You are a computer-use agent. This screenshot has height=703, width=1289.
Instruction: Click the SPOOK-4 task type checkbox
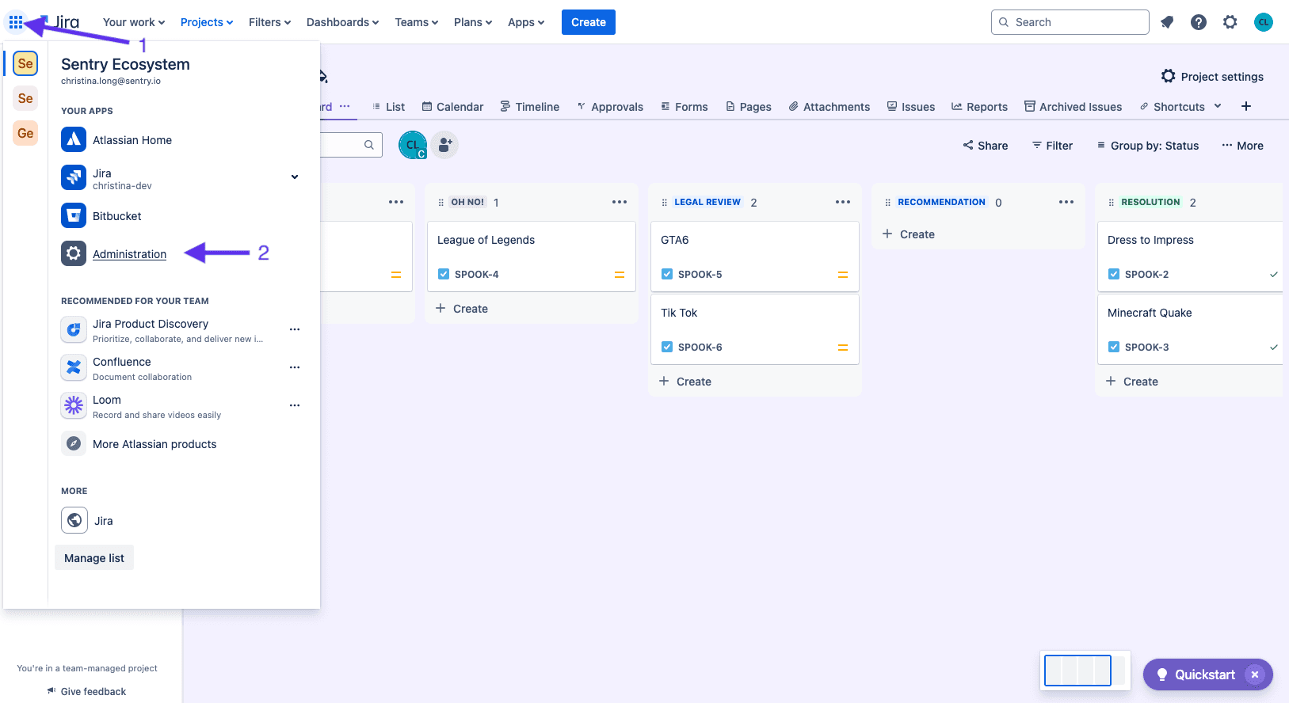pos(444,275)
